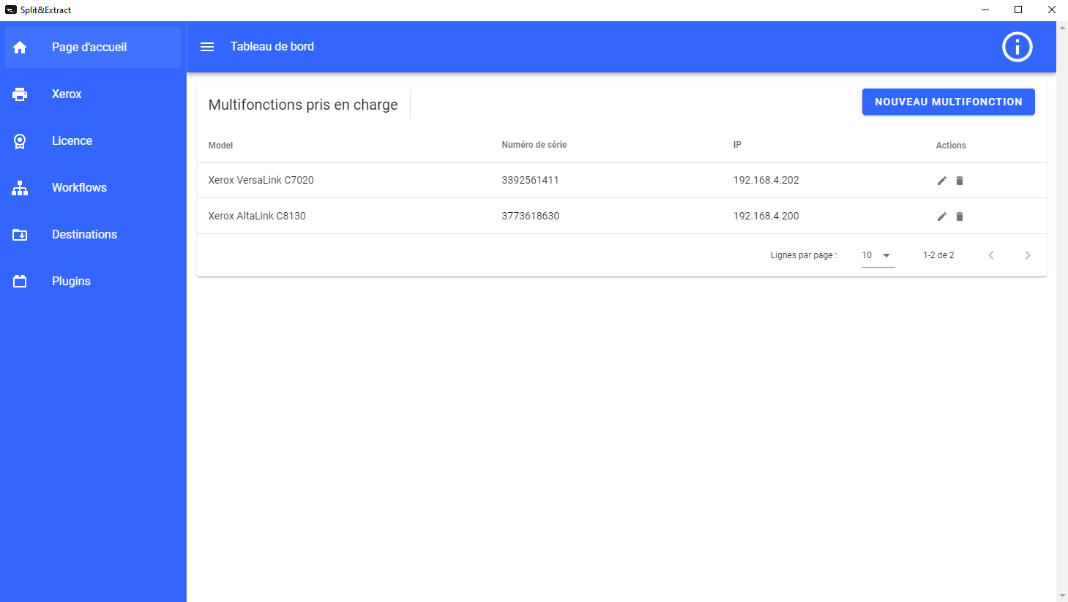Toggle the hamburger menu icon
Screen dimensions: 1068x602
pyautogui.click(x=207, y=47)
